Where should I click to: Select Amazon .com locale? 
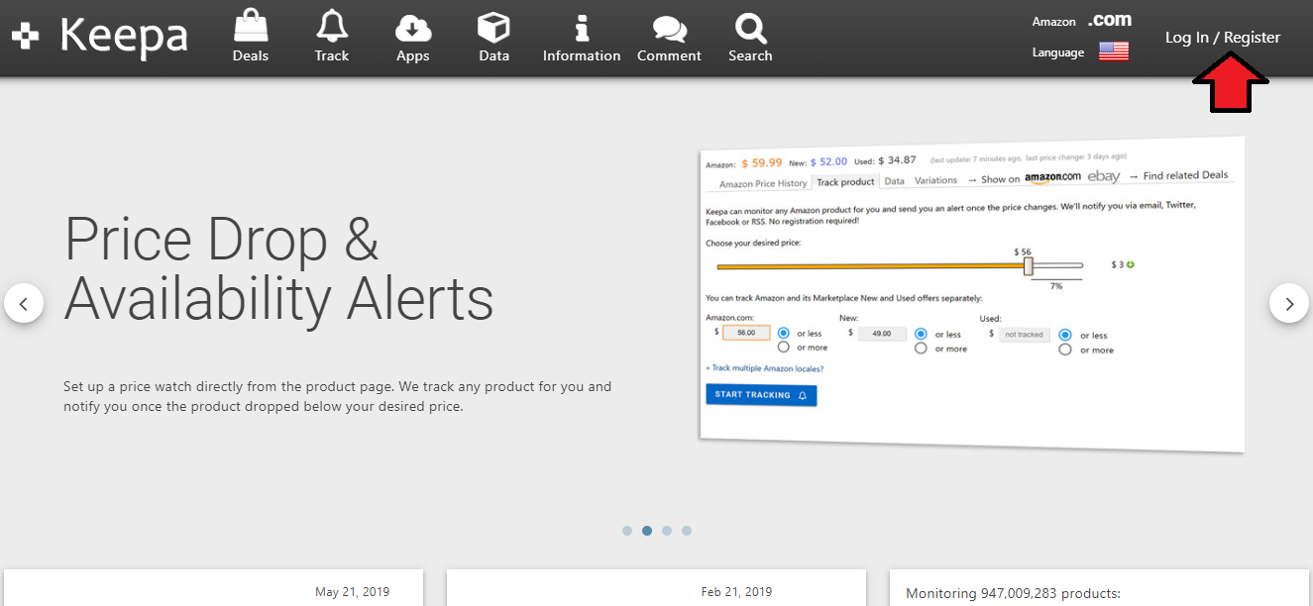1109,20
